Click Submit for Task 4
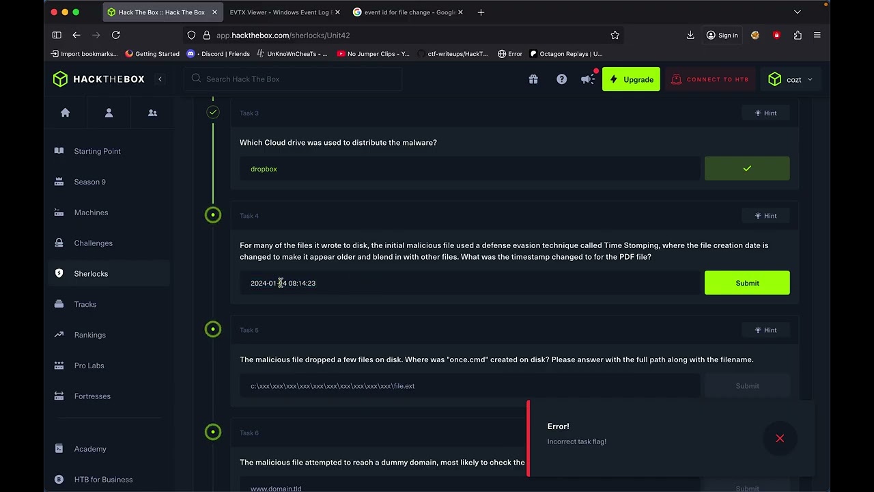 (x=747, y=283)
